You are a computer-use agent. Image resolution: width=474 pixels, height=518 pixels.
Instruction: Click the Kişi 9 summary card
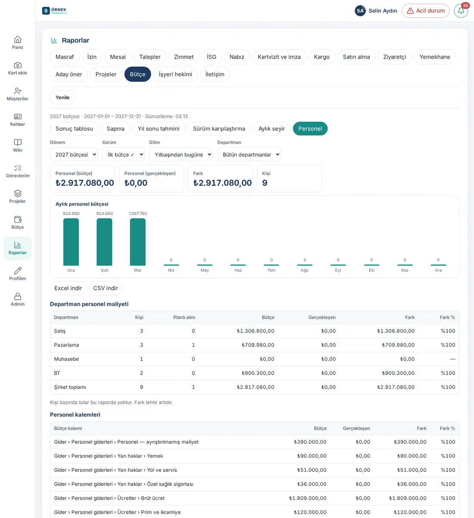289,179
